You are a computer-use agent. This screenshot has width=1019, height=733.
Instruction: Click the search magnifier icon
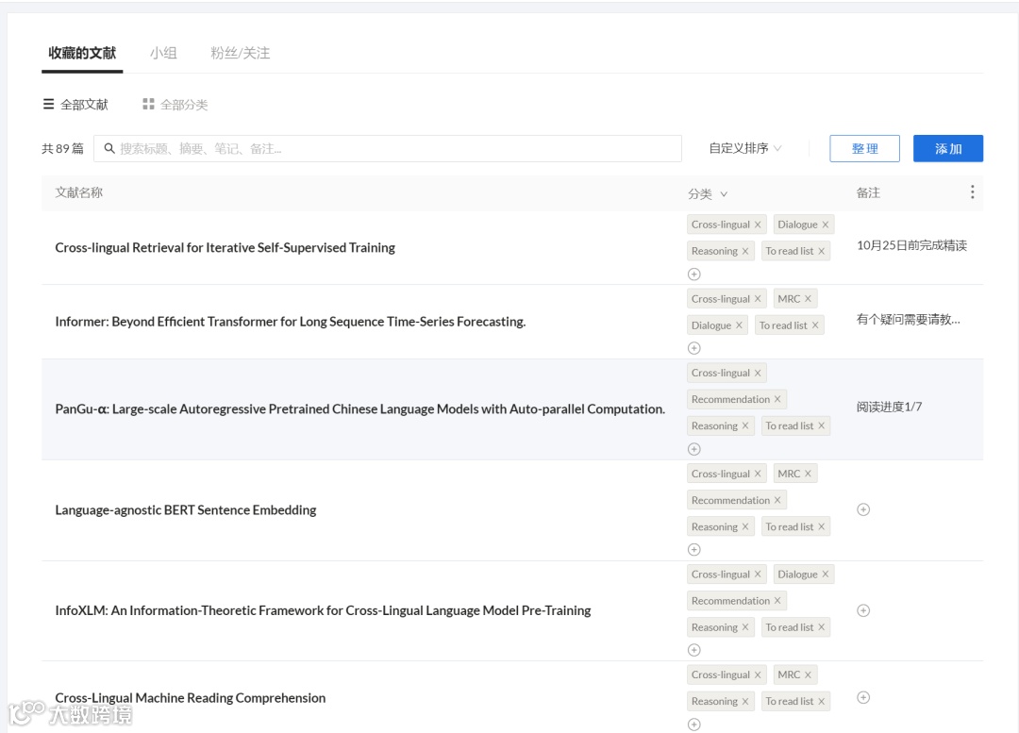pos(109,149)
